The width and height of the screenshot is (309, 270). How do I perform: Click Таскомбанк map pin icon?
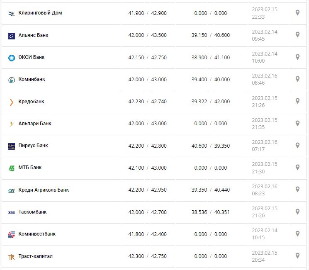point(297,212)
